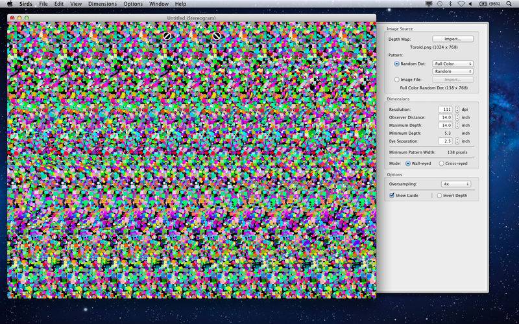Click the Resolution stepper control
Image resolution: width=519 pixels, height=324 pixels.
(457, 109)
